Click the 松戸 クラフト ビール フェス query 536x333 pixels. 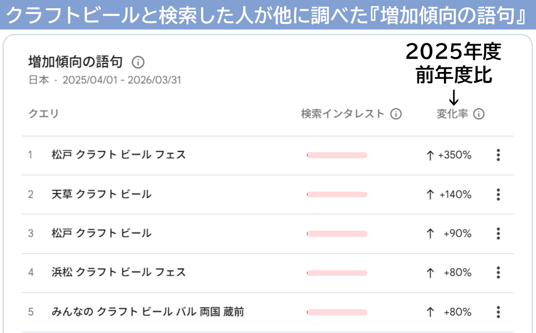tap(119, 155)
